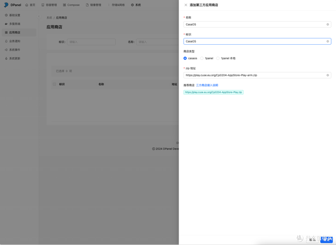Open 多服务端 in the sidebar
This screenshot has width=336, height=245.
[x=19, y=24]
